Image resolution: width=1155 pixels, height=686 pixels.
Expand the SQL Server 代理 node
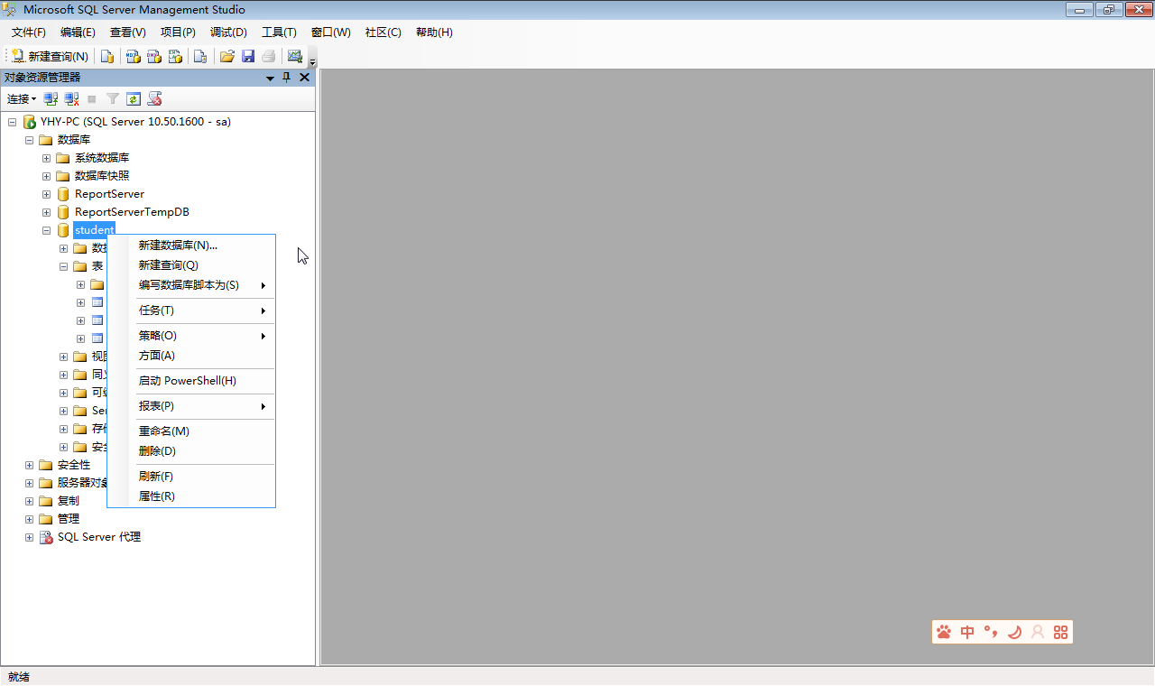click(29, 537)
